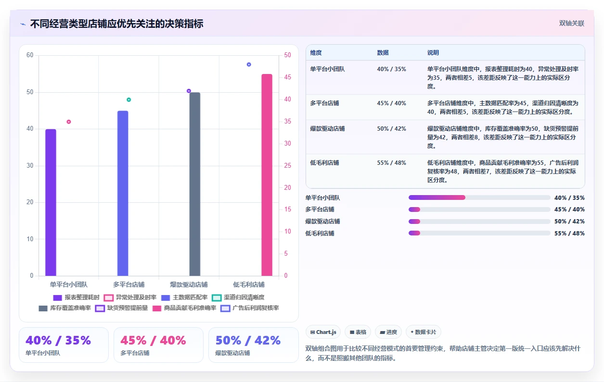Screen dimensions: 604x382
Task: Click the blue bar for 多平台店铺
Action: click(123, 193)
